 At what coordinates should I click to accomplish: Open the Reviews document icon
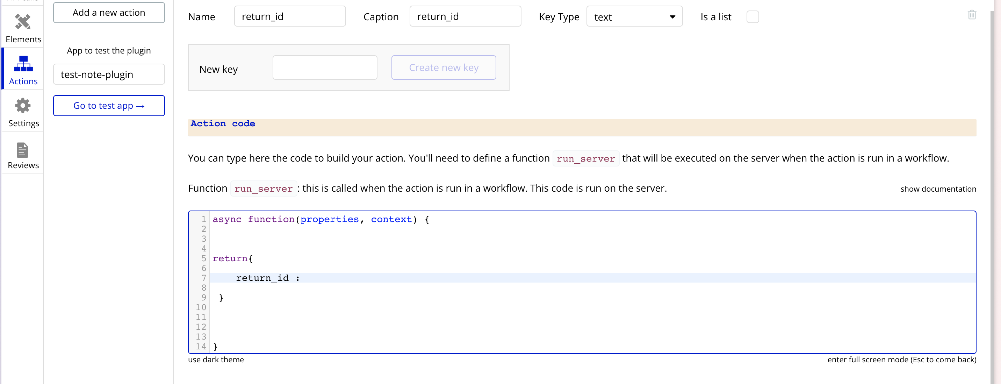point(22,150)
